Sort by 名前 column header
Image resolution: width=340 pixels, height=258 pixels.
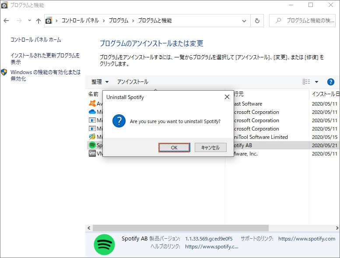[93, 94]
